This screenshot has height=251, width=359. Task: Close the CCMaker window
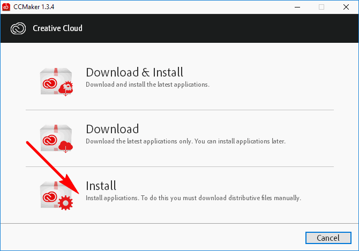point(346,7)
